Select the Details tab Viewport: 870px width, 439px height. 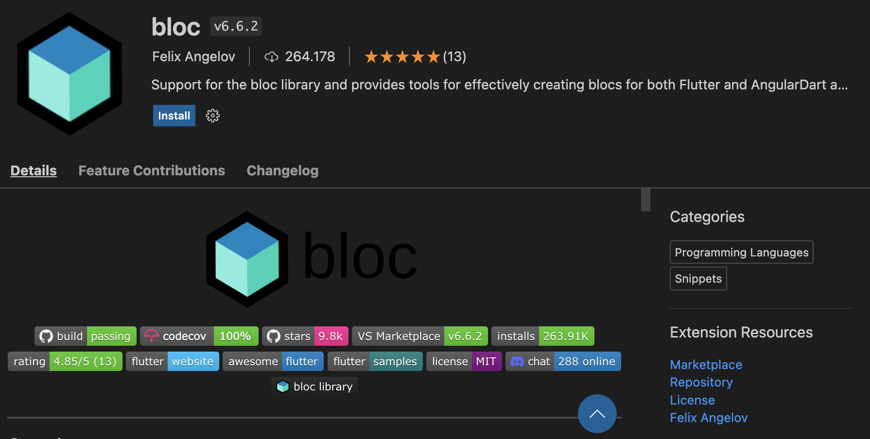[33, 170]
